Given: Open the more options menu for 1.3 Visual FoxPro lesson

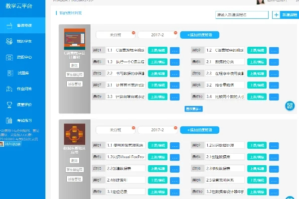Looking at the screenshot, I should coord(175,157).
